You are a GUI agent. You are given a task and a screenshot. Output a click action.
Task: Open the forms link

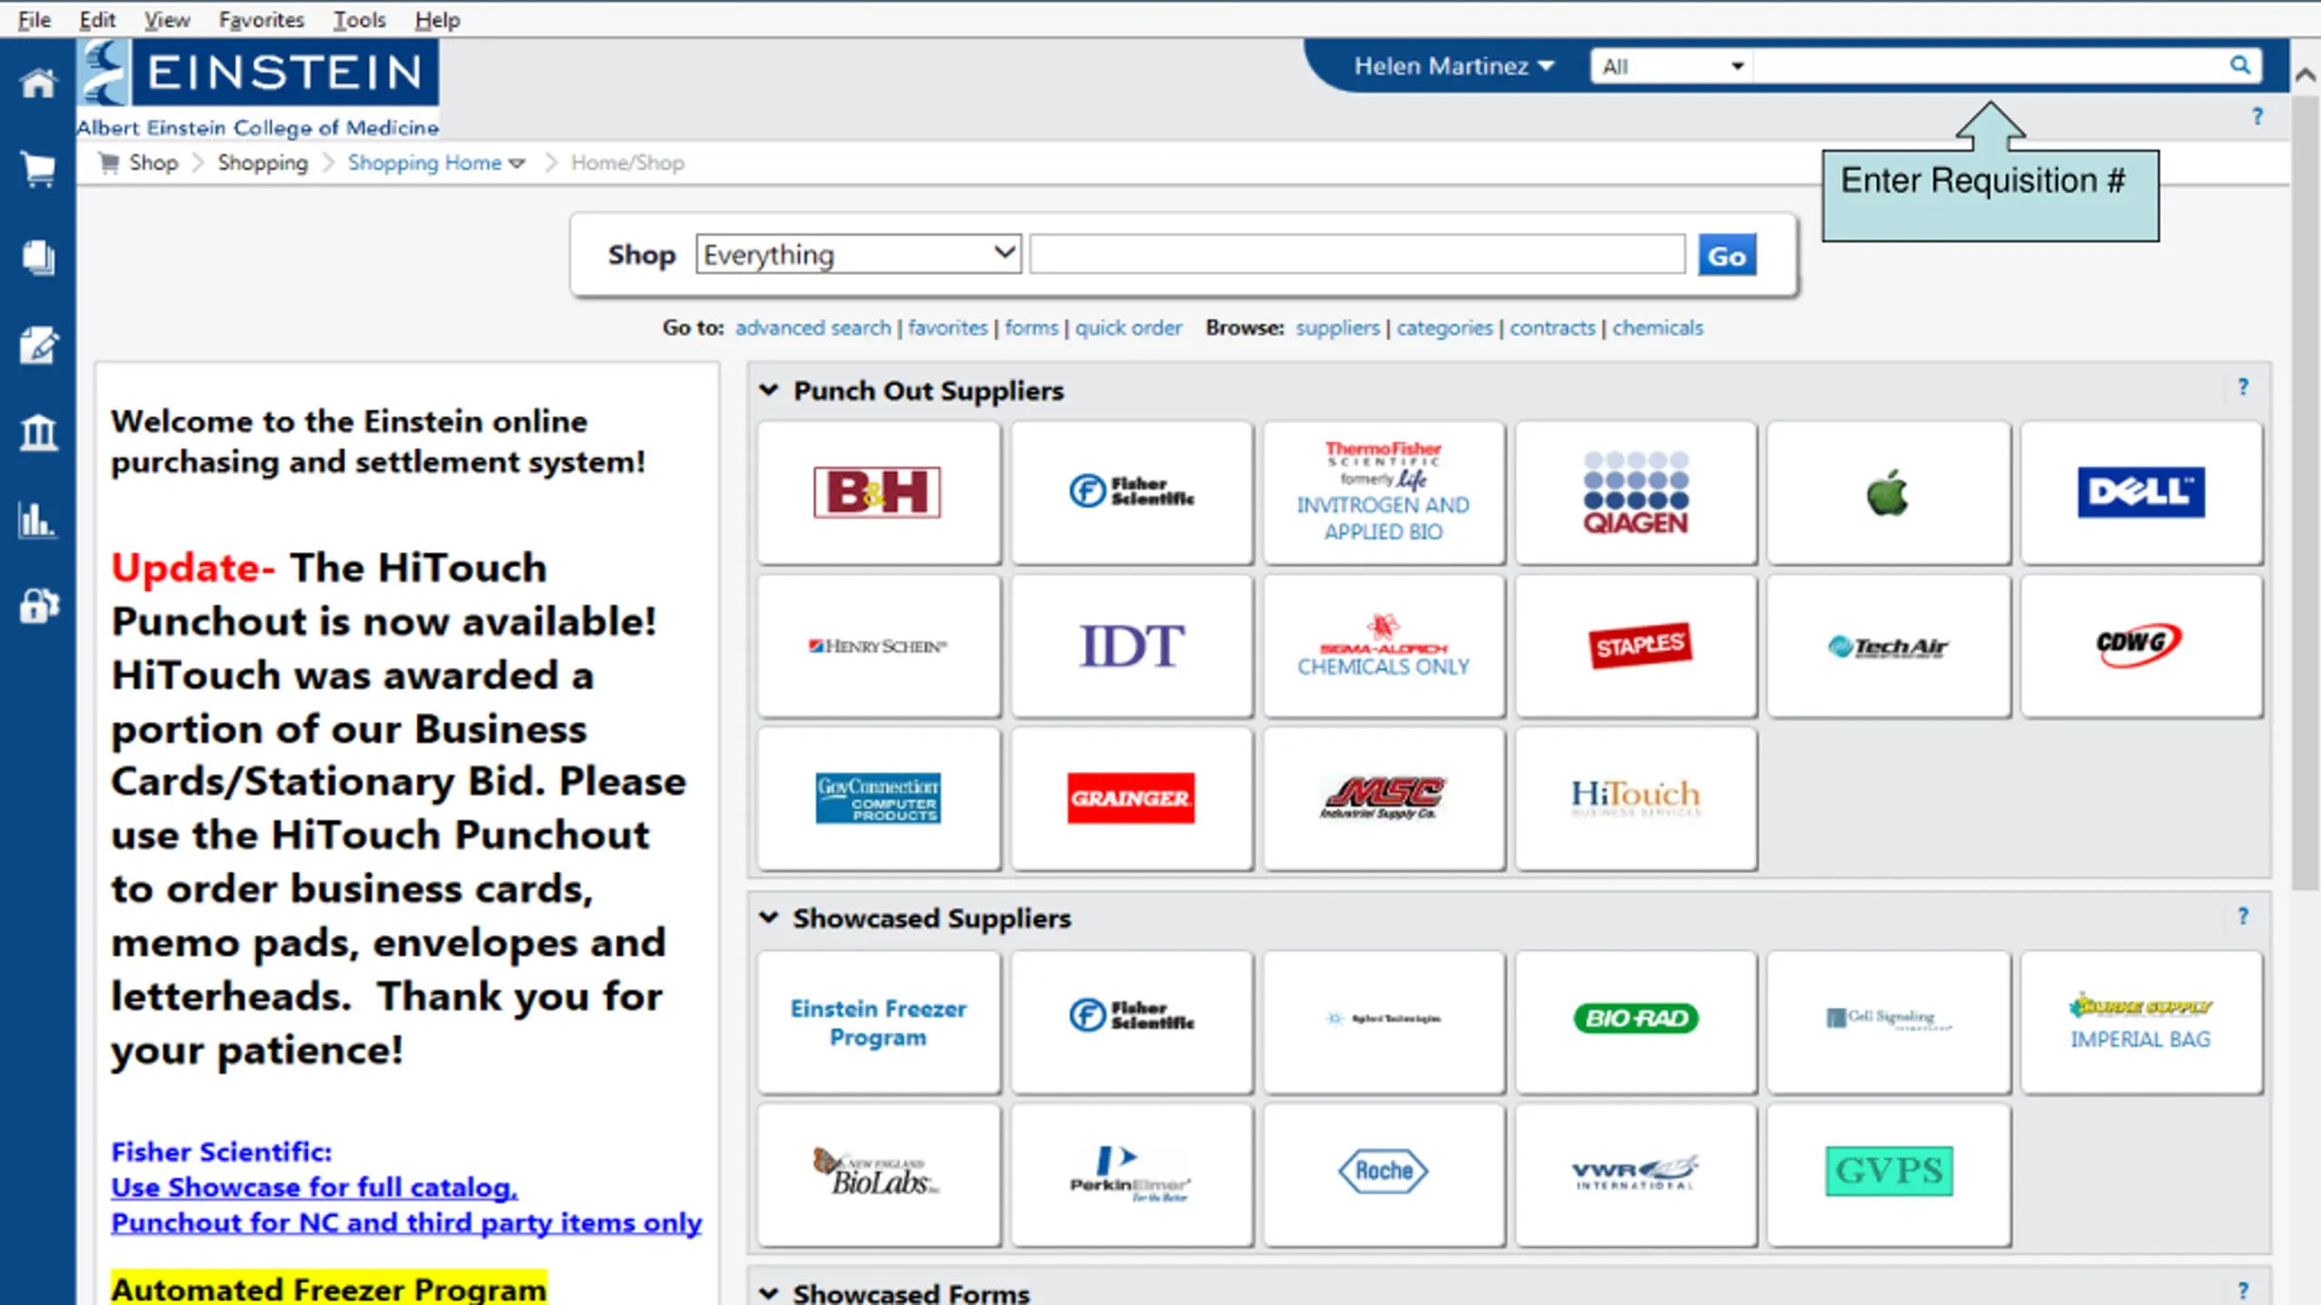coord(1031,328)
